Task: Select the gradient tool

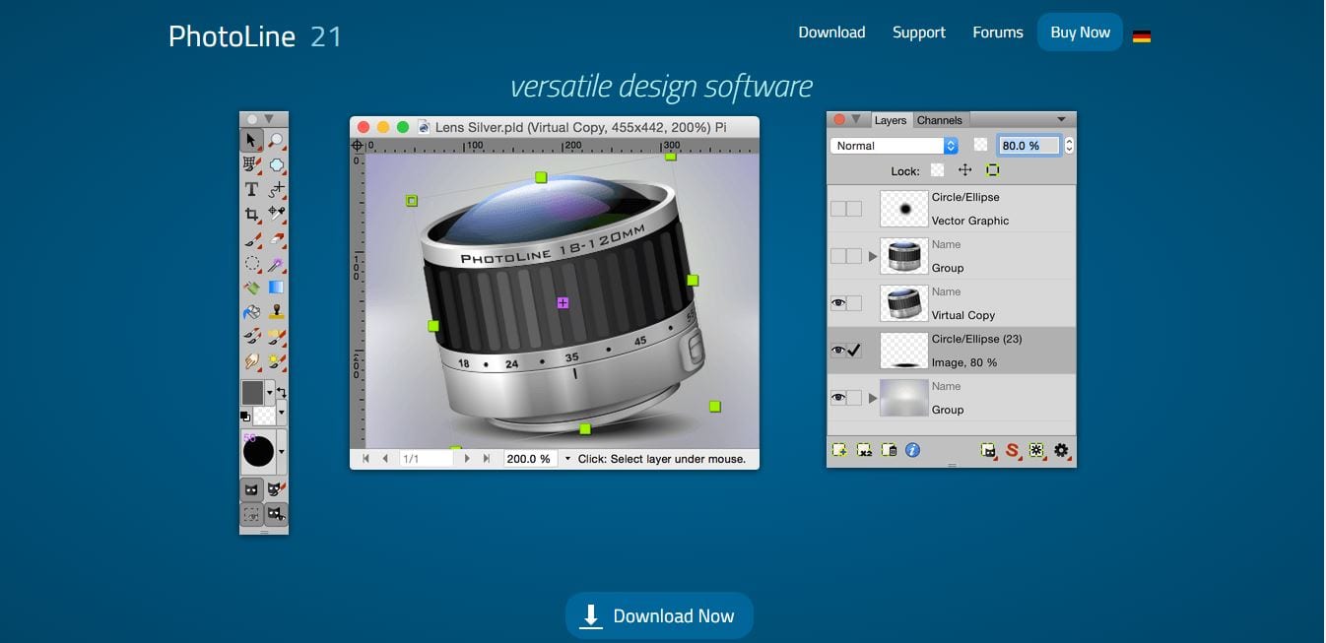Action: coord(277,288)
